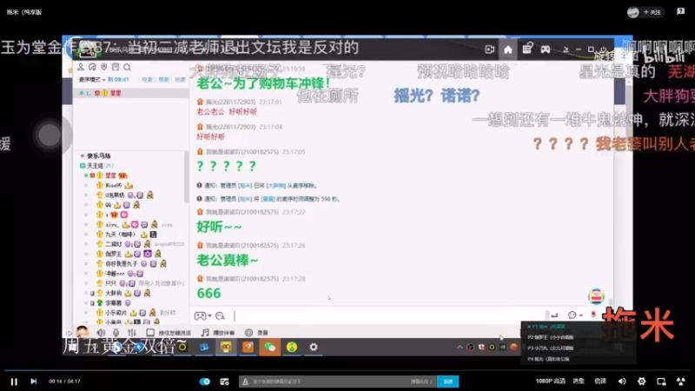Collapse the 天王组 sub-channel
This screenshot has width=695, height=391.
click(83, 166)
